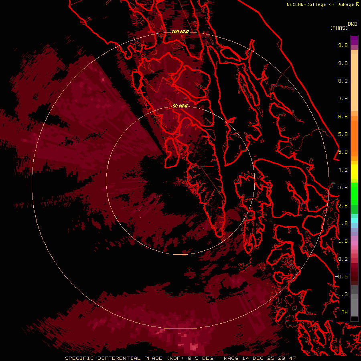Screen dimensions: 361x361
Task: Click the 9.0 scale label
Action: (x=343, y=63)
